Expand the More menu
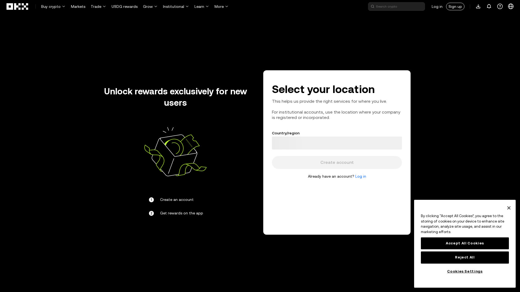Screen dimensions: 520x292 click(221, 6)
